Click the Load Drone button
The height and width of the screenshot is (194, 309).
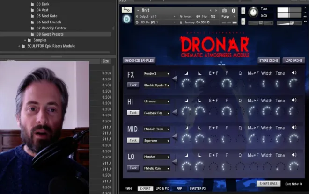tap(294, 60)
